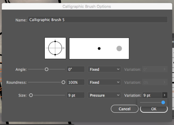Click the Roundness slider handle
Image resolution: width=174 pixels, height=125 pixels.
63,82
